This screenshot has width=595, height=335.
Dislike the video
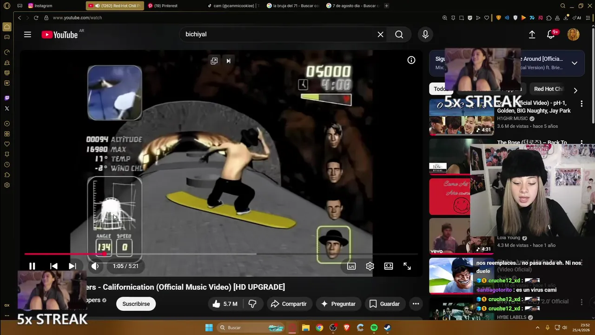click(x=252, y=304)
